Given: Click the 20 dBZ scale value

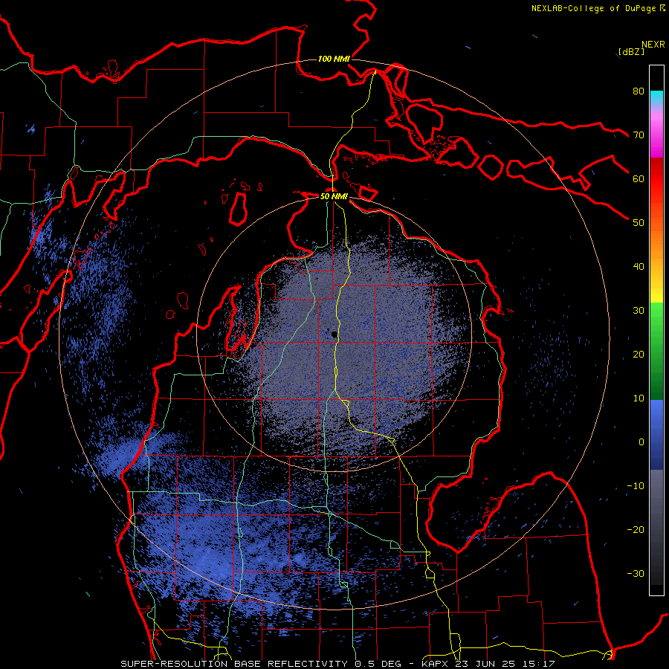Looking at the screenshot, I should pos(639,354).
